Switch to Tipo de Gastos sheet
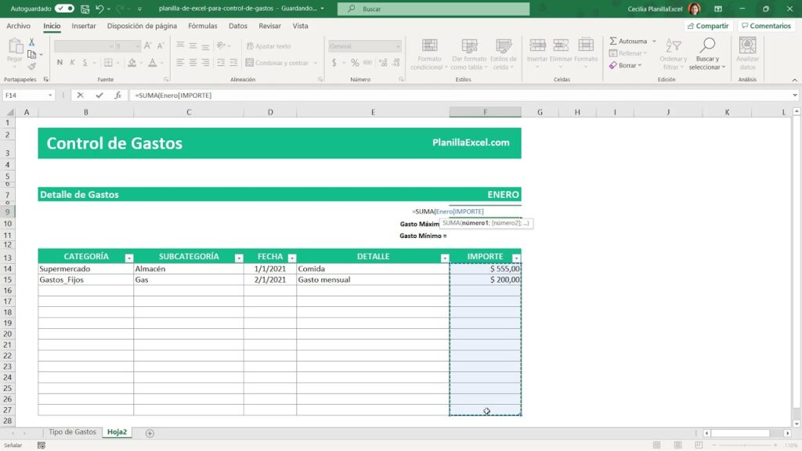 tap(72, 432)
